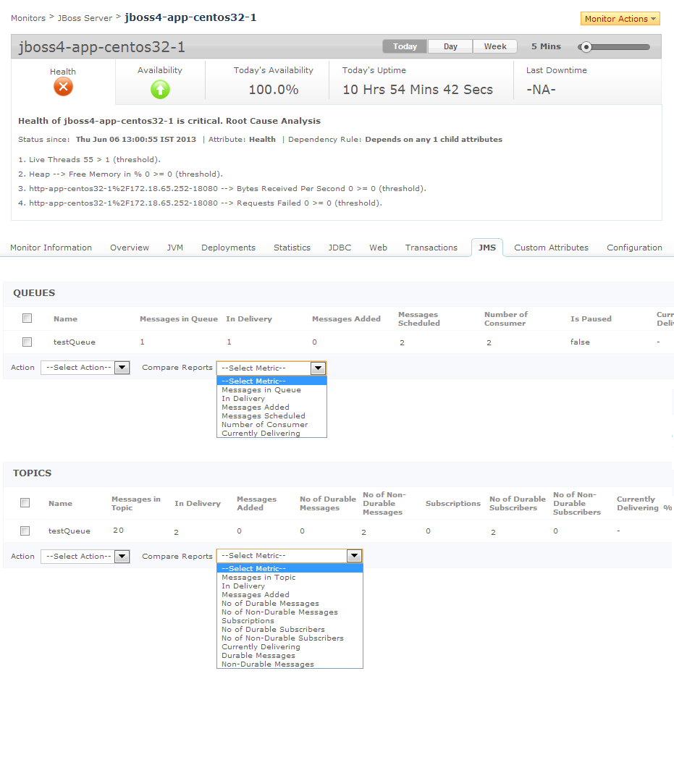The height and width of the screenshot is (760, 674).
Task: Go to the Monitors breadcrumb link
Action: pyautogui.click(x=28, y=18)
